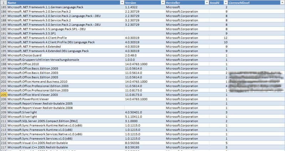Screen dimensions: 285x151
Task: Select the Name header cell
Action: coord(66,3)
